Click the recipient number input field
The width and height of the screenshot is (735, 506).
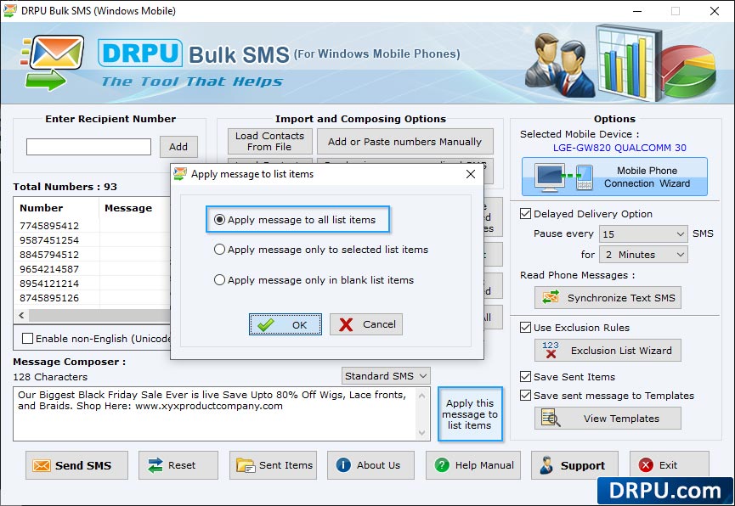click(x=88, y=147)
